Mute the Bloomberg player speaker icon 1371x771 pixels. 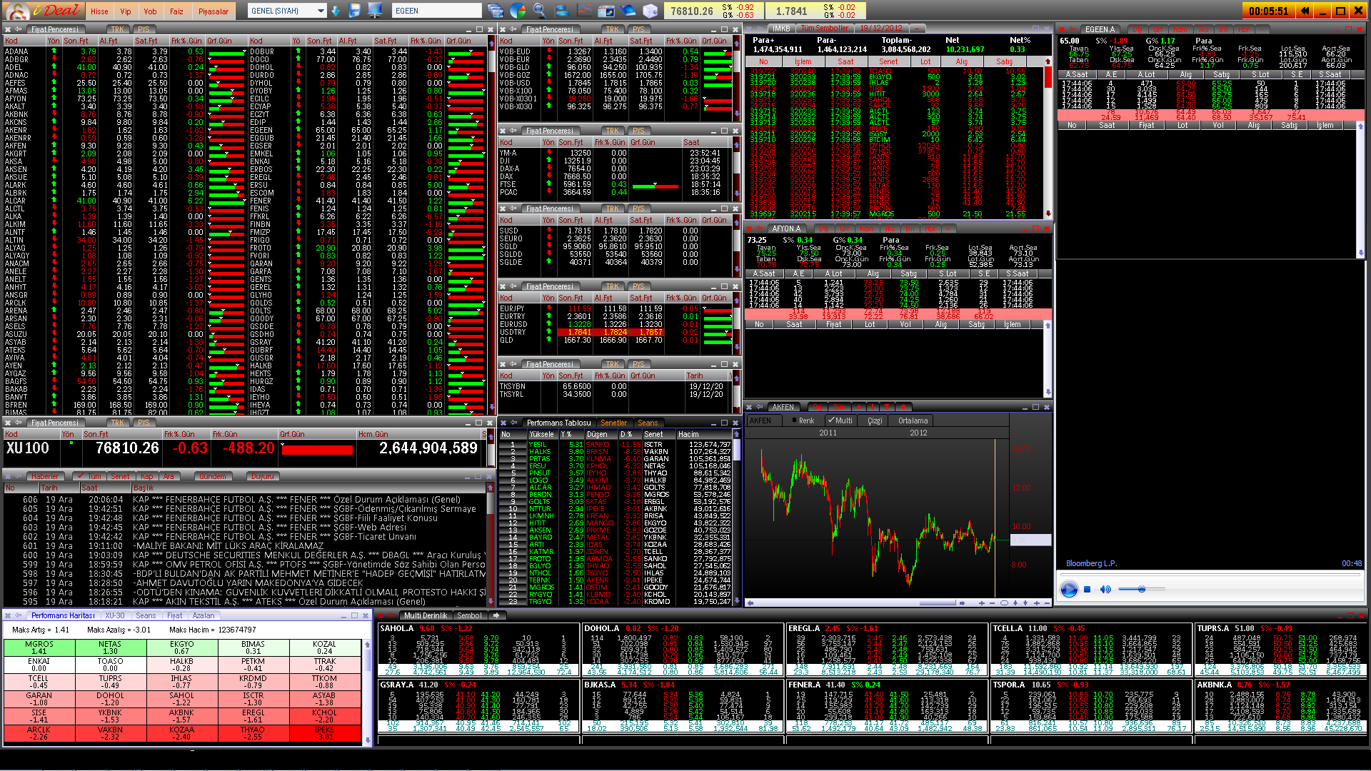click(x=1105, y=590)
